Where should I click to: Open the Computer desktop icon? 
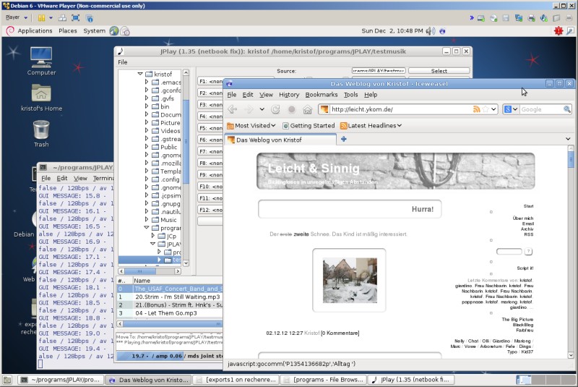click(41, 56)
